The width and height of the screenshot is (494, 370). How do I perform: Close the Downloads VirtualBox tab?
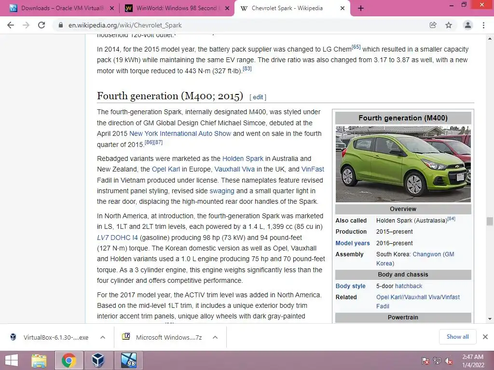[x=112, y=9]
